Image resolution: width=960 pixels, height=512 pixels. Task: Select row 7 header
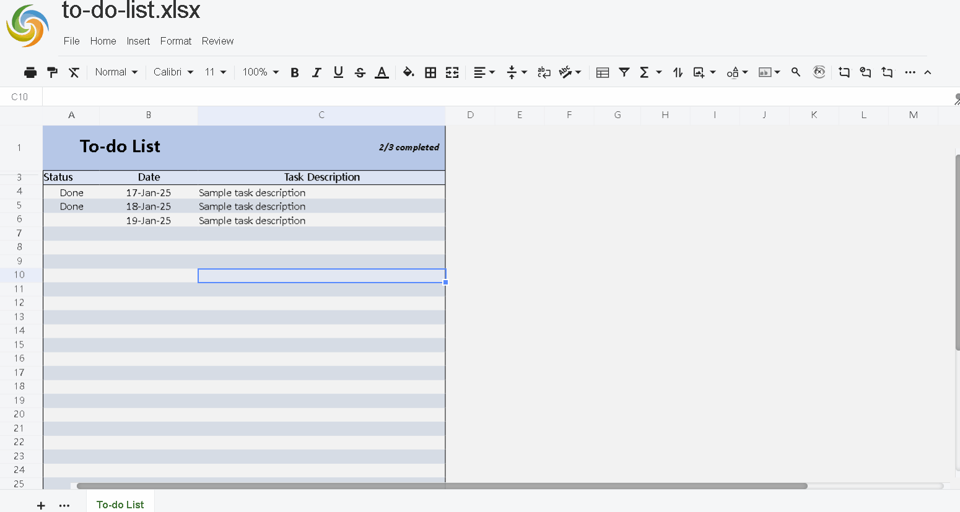click(x=20, y=233)
